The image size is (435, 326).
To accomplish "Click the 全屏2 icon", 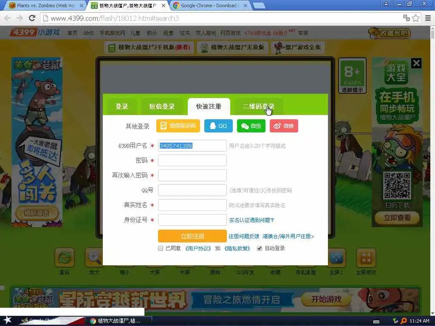I will tap(336, 258).
